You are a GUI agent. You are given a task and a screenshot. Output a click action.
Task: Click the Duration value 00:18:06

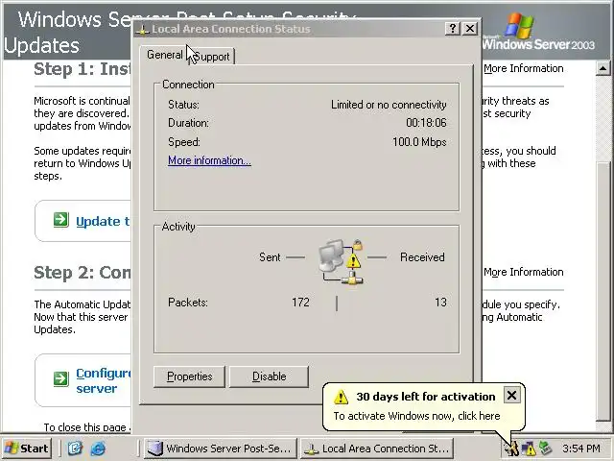pos(426,123)
